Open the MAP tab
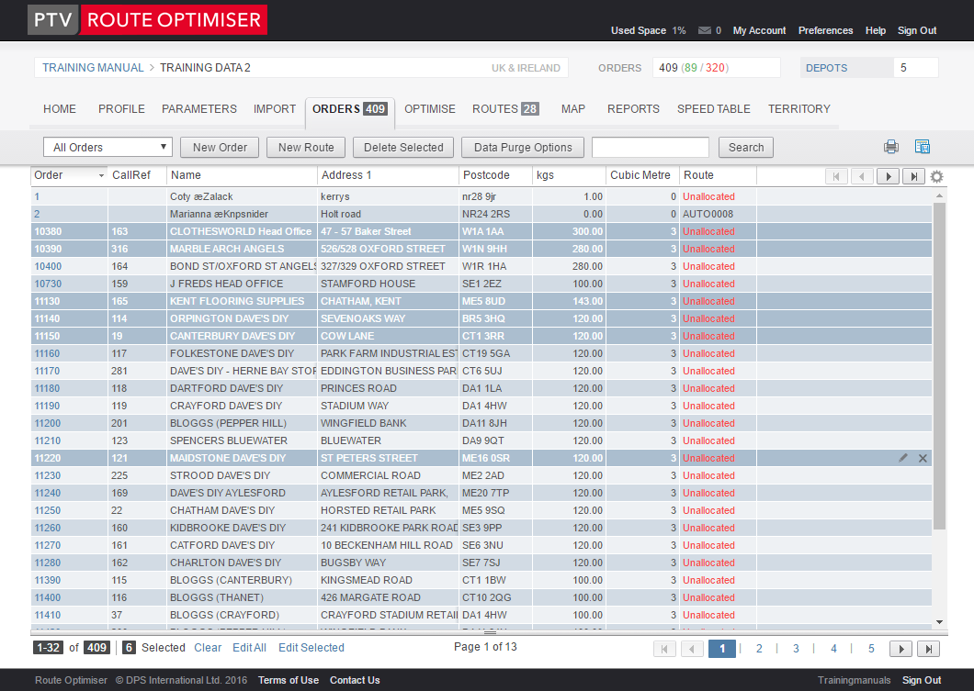Screen dimensions: 974x691 pos(573,109)
